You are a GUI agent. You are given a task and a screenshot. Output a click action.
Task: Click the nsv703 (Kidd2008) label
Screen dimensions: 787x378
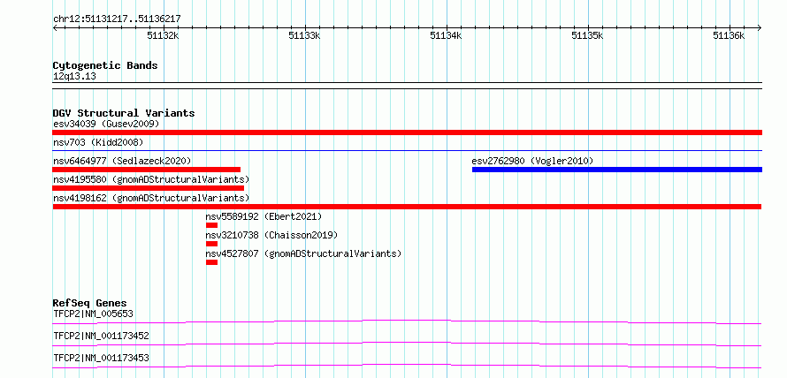[x=98, y=142]
